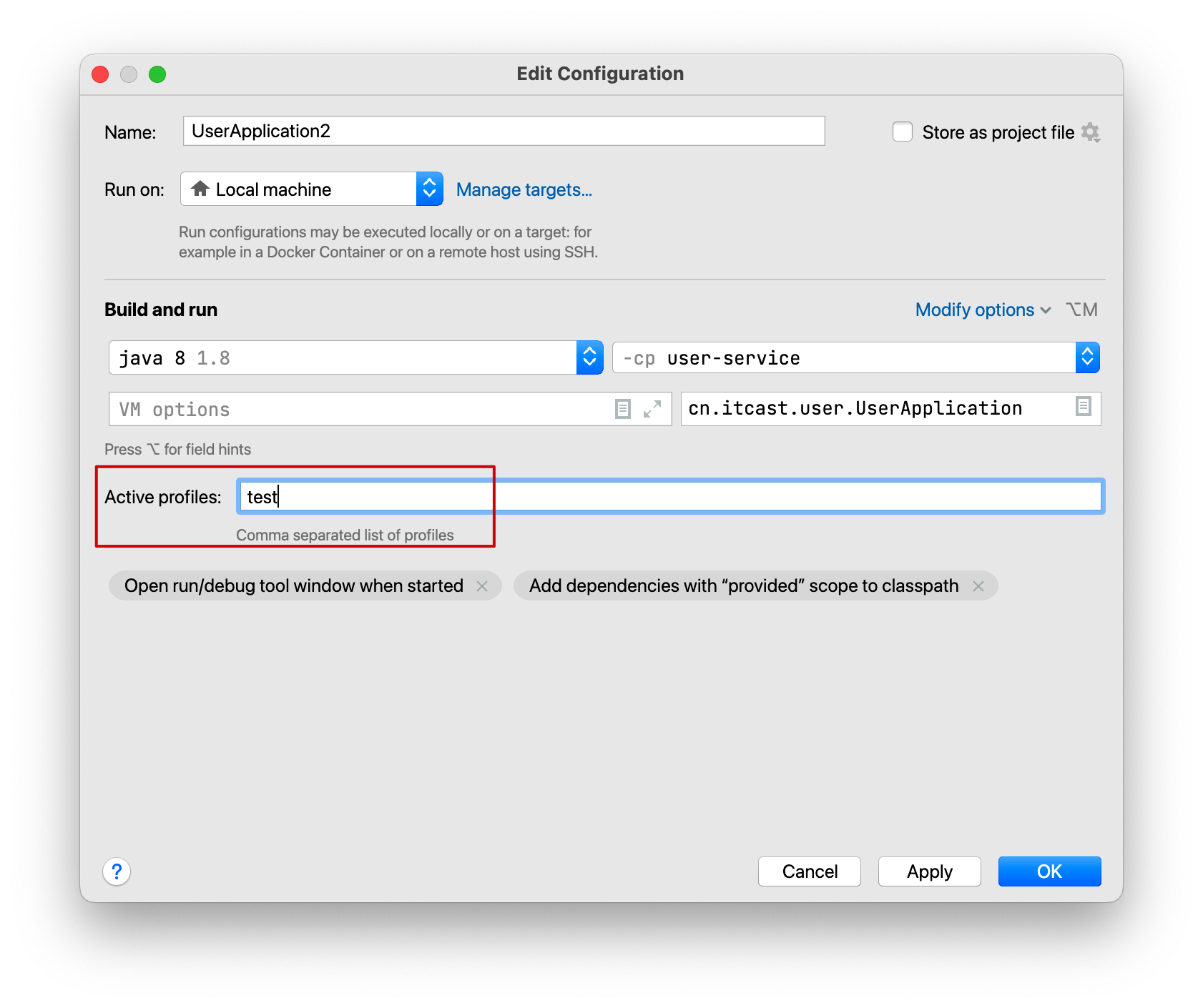Click the Name field containing UserApplication2

(x=504, y=131)
